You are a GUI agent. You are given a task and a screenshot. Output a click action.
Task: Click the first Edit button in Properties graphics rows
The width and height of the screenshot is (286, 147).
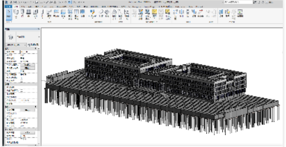pos(27,65)
